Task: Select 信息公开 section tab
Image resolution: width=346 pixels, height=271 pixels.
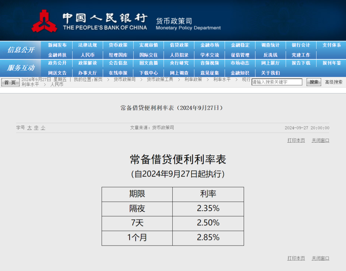Action: coord(20,50)
